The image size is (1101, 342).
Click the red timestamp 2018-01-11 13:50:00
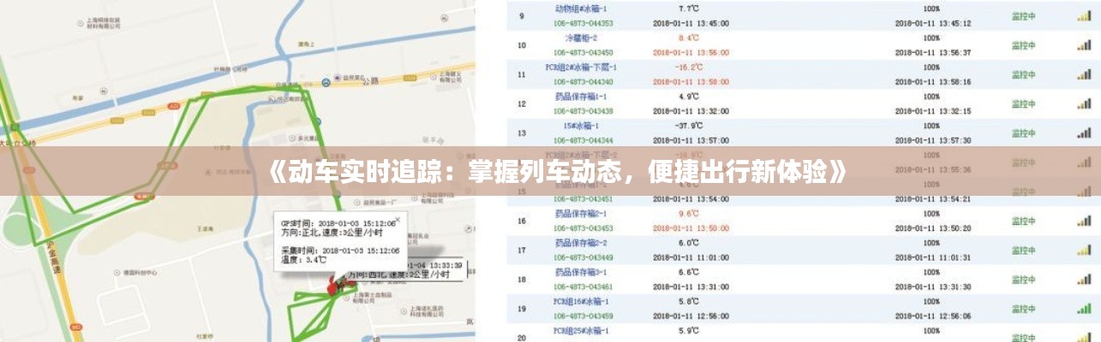[x=691, y=227]
